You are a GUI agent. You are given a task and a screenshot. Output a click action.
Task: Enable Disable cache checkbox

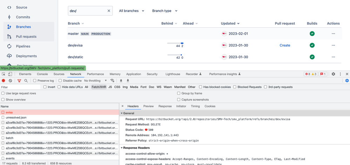pyautogui.click(x=60, y=81)
